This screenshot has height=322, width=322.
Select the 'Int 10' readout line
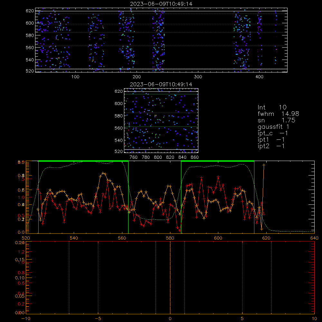click(x=272, y=107)
